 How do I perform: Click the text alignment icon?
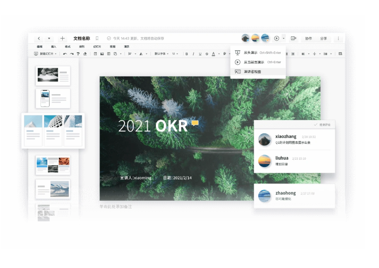coord(303,54)
